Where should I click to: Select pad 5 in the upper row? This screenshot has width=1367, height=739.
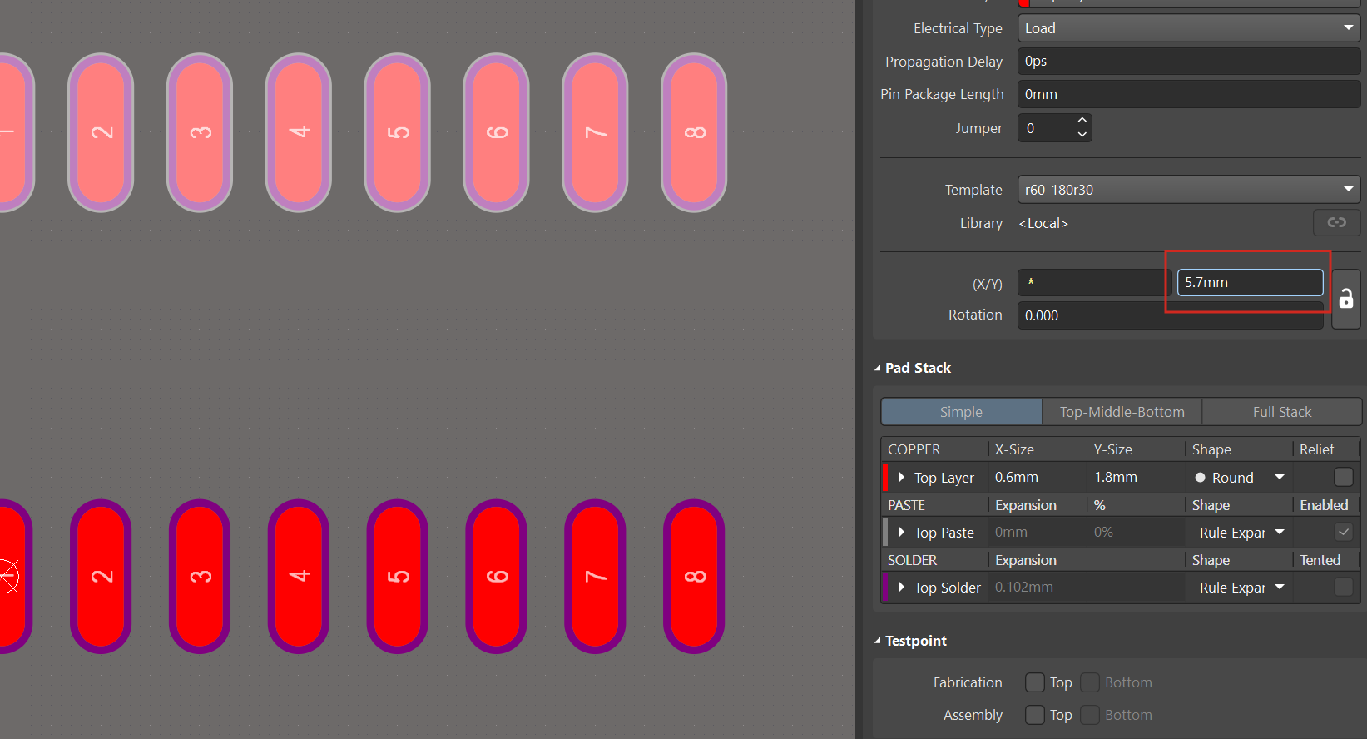pyautogui.click(x=398, y=132)
